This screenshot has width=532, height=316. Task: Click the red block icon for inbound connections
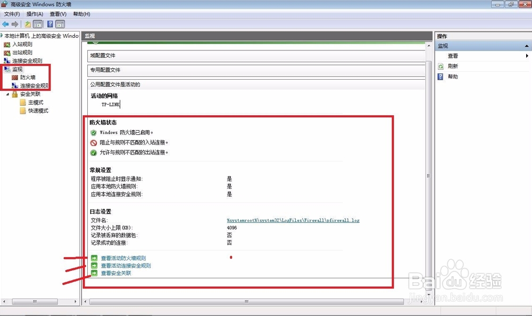point(94,142)
